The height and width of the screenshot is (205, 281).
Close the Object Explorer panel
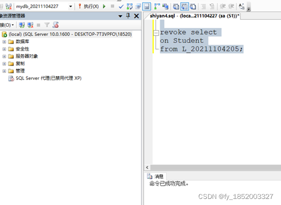[136, 16]
